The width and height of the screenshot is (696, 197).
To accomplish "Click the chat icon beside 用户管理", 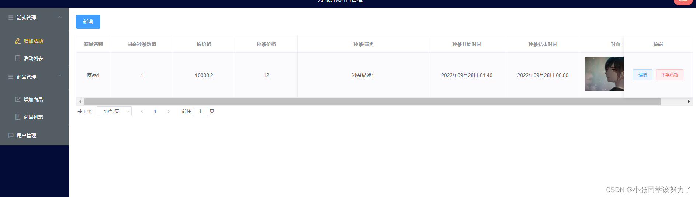I will (11, 135).
